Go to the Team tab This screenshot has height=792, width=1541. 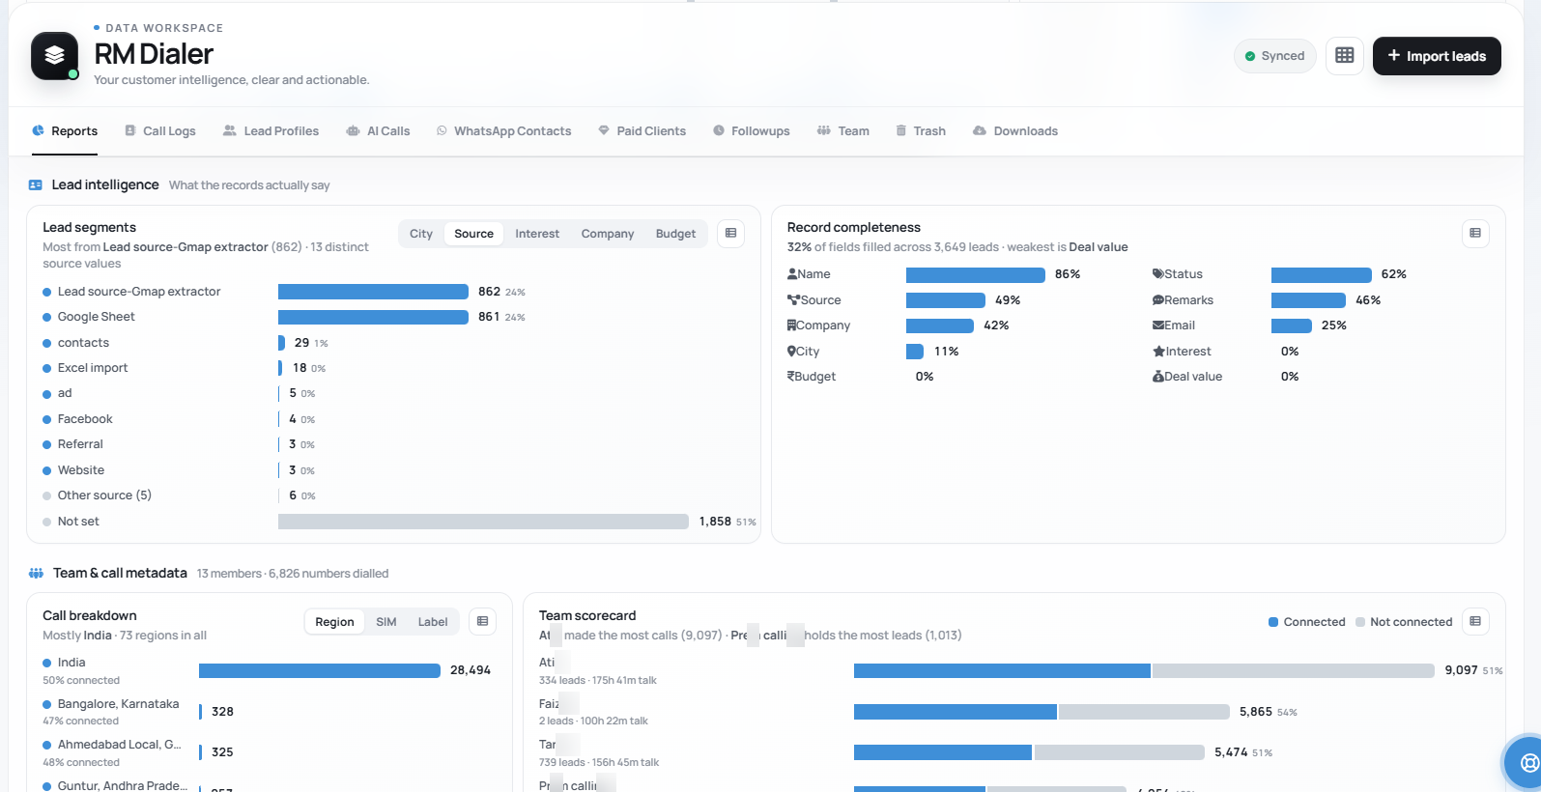(x=843, y=131)
